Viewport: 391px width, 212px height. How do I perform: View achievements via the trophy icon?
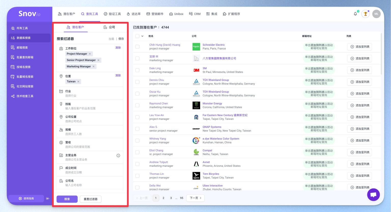[366, 14]
